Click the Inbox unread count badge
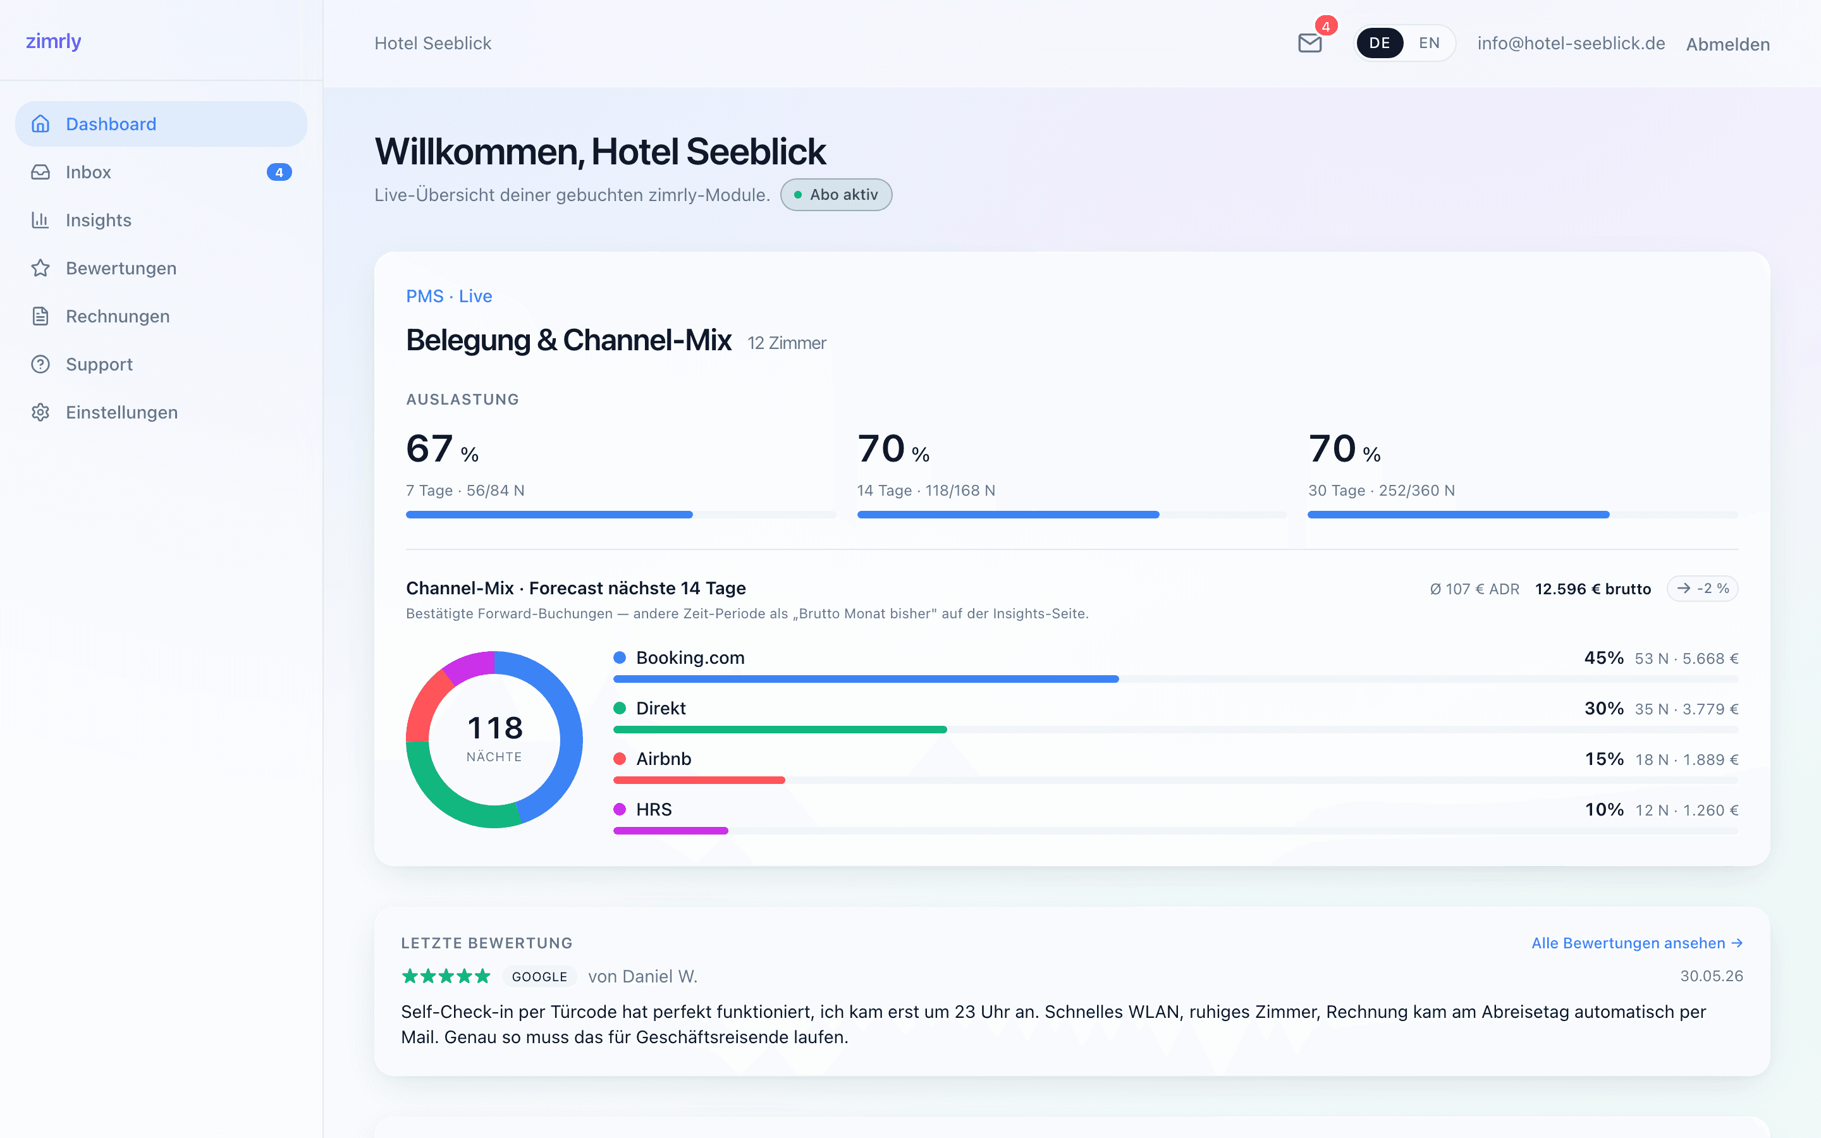 pos(279,173)
